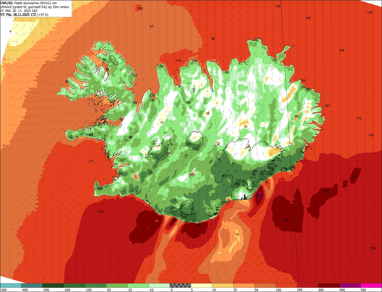Select the -74 map value
382x292 pixels.
[150, 173]
